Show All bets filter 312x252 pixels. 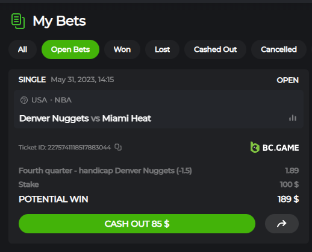point(22,49)
